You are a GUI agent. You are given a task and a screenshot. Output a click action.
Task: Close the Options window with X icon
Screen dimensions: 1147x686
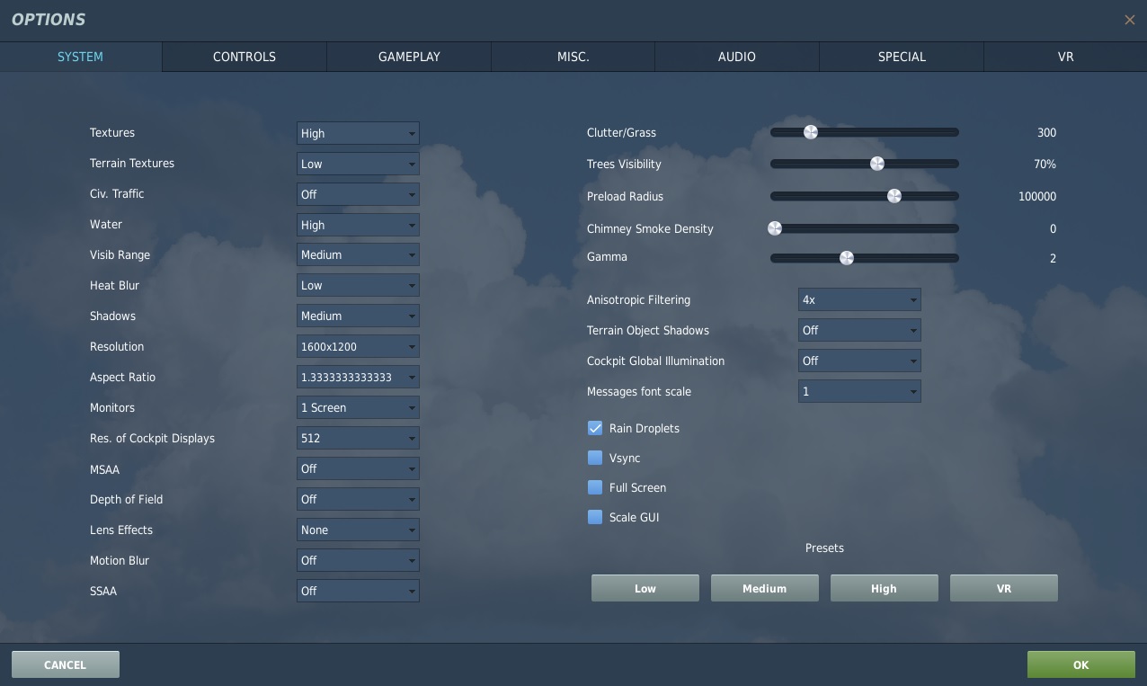[x=1129, y=20]
